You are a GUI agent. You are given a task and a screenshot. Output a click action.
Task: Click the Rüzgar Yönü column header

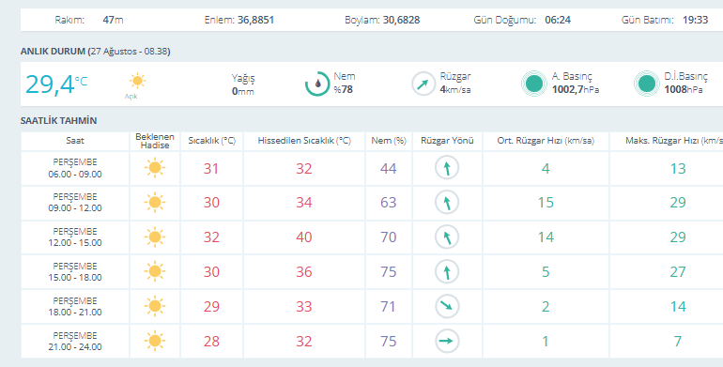(447, 141)
